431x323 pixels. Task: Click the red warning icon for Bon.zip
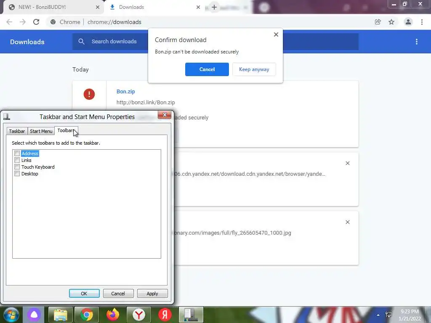89,94
